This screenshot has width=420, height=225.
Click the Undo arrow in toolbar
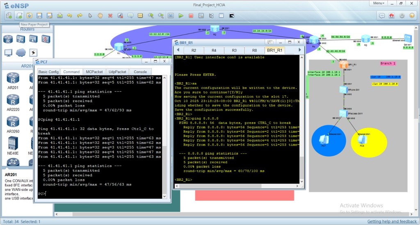click(x=69, y=16)
